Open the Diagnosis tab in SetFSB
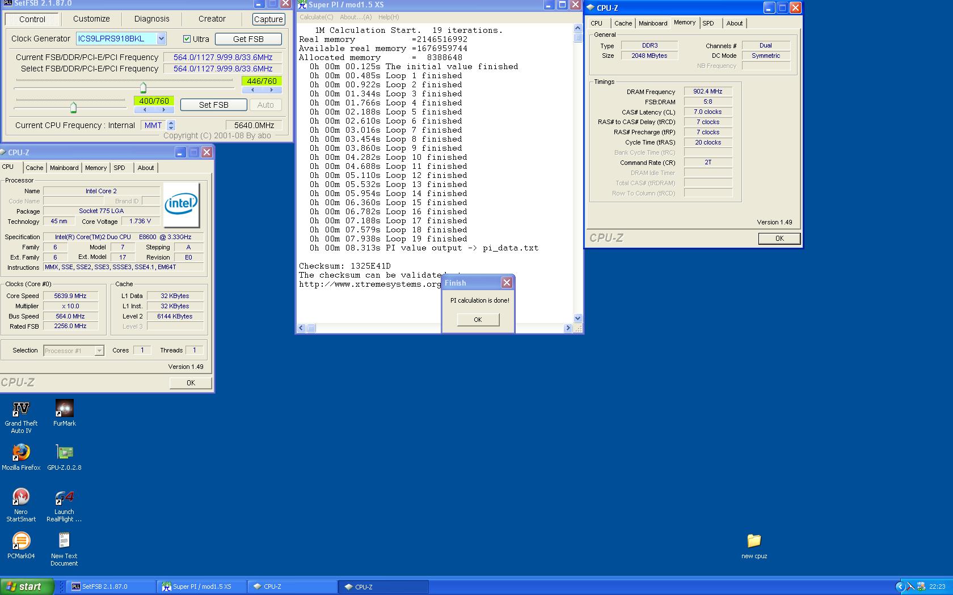The image size is (953, 595). coord(151,19)
